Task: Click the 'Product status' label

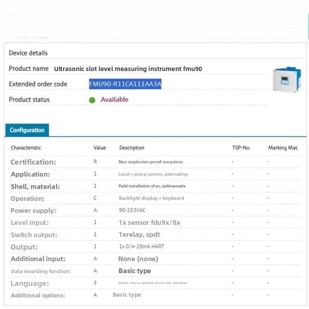Action: (29, 100)
